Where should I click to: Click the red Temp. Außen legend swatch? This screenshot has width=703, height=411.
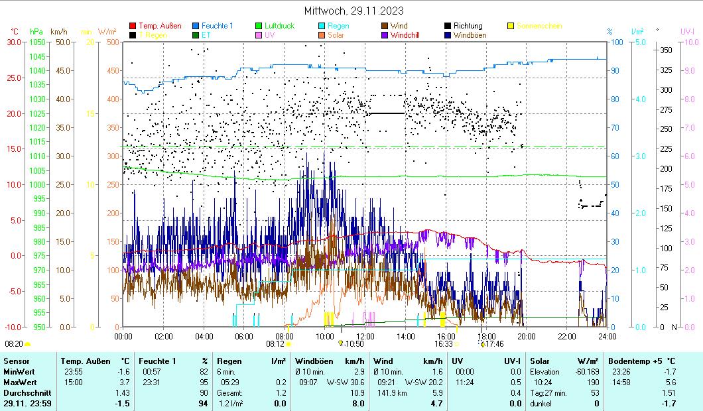[x=133, y=27]
